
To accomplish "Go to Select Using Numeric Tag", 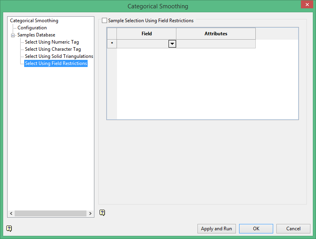I will coord(52,42).
